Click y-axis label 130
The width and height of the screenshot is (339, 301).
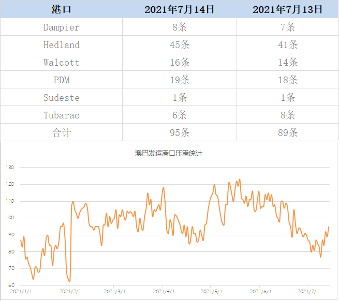tap(10, 167)
